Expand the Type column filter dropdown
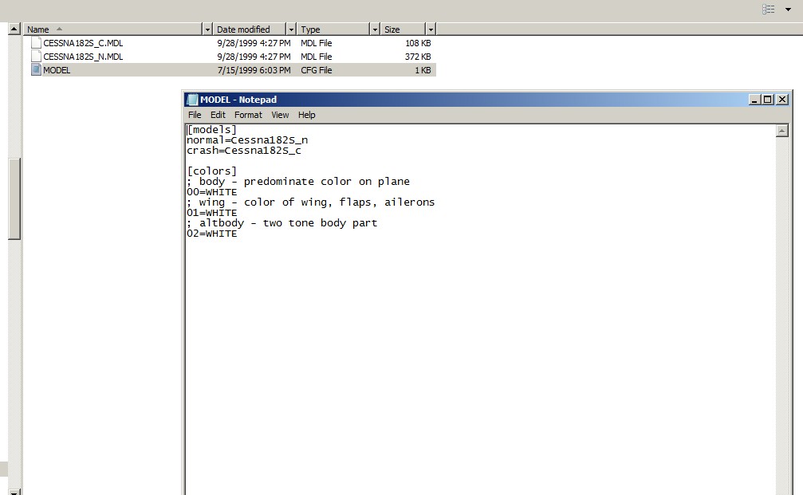This screenshot has height=495, width=803. click(375, 29)
